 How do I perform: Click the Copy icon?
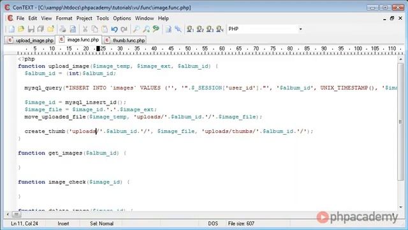[95, 29]
